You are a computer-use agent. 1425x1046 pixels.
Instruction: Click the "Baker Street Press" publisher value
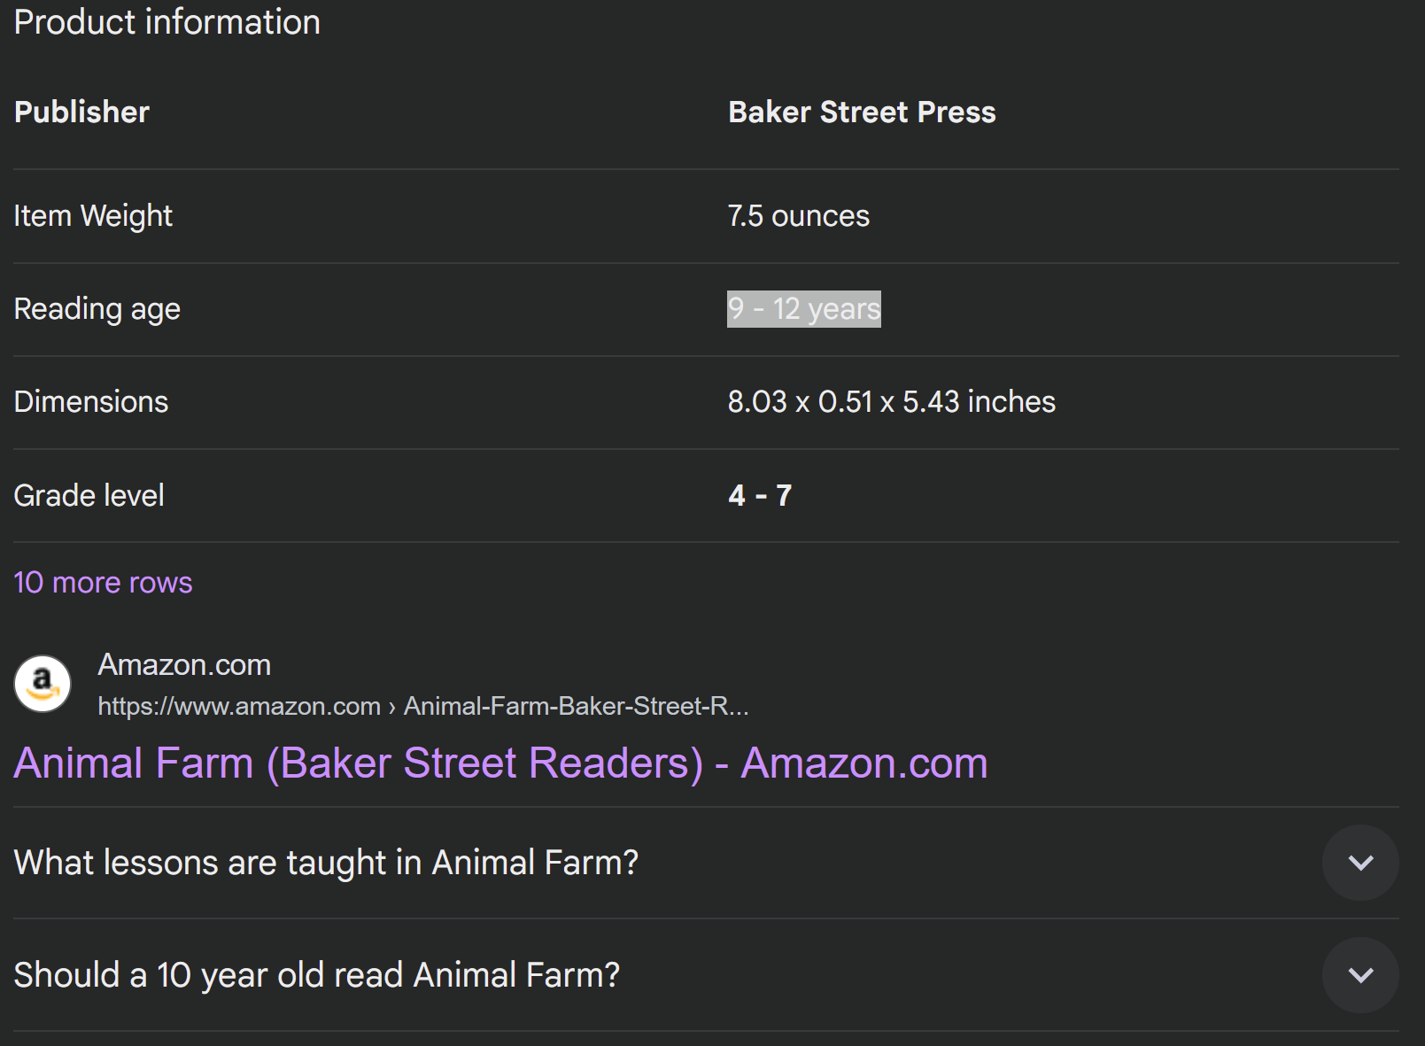pyautogui.click(x=862, y=112)
